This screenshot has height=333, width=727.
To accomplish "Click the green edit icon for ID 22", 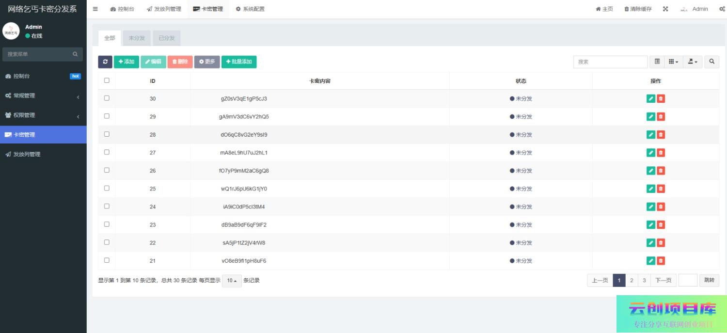I will click(650, 243).
